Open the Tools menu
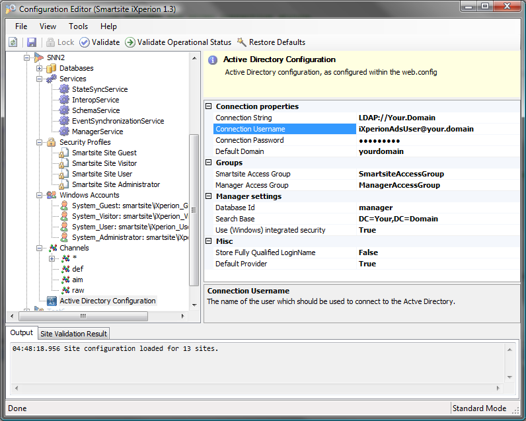526x421 pixels. click(x=78, y=26)
